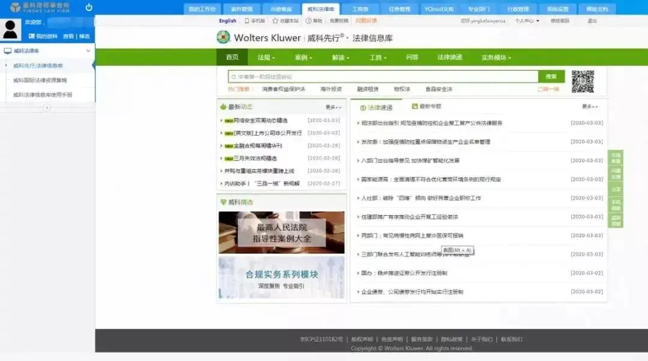The width and height of the screenshot is (648, 361).
Task: Select 威科国际法律资源集锦 in sidebar
Action: (x=40, y=80)
